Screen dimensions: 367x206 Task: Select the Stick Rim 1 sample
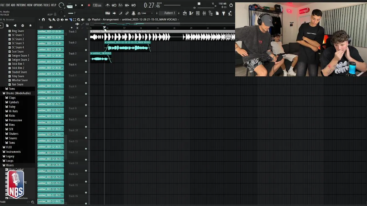pos(18,64)
